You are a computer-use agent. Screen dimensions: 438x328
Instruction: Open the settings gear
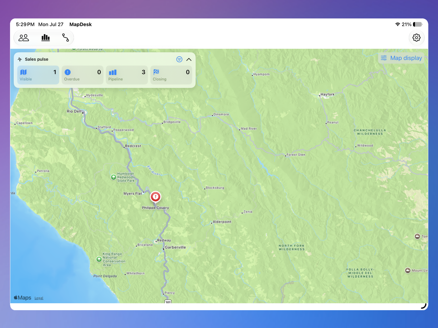[416, 38]
